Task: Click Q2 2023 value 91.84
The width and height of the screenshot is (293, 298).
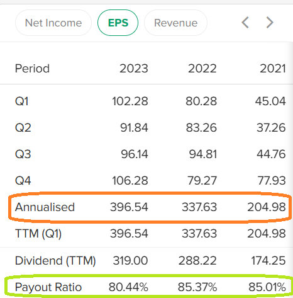Action: pyautogui.click(x=134, y=128)
